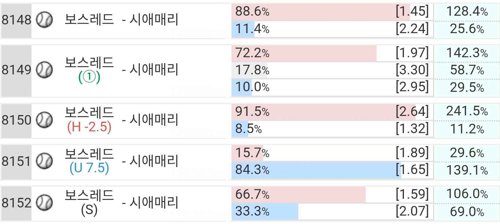Click the baseball icon for match 8148
Image resolution: width=500 pixels, height=224 pixels.
44,20
